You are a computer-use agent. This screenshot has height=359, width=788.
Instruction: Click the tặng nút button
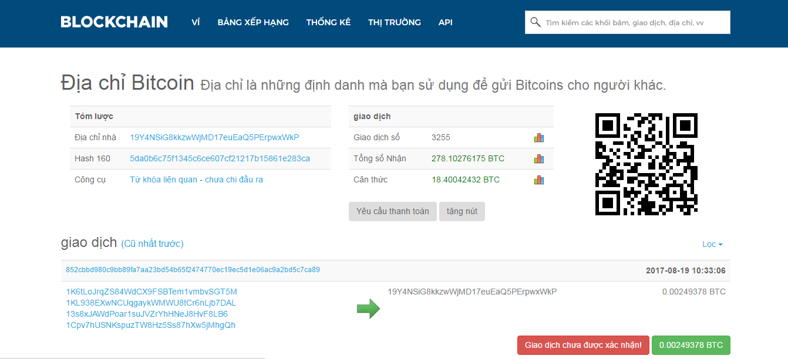[462, 211]
